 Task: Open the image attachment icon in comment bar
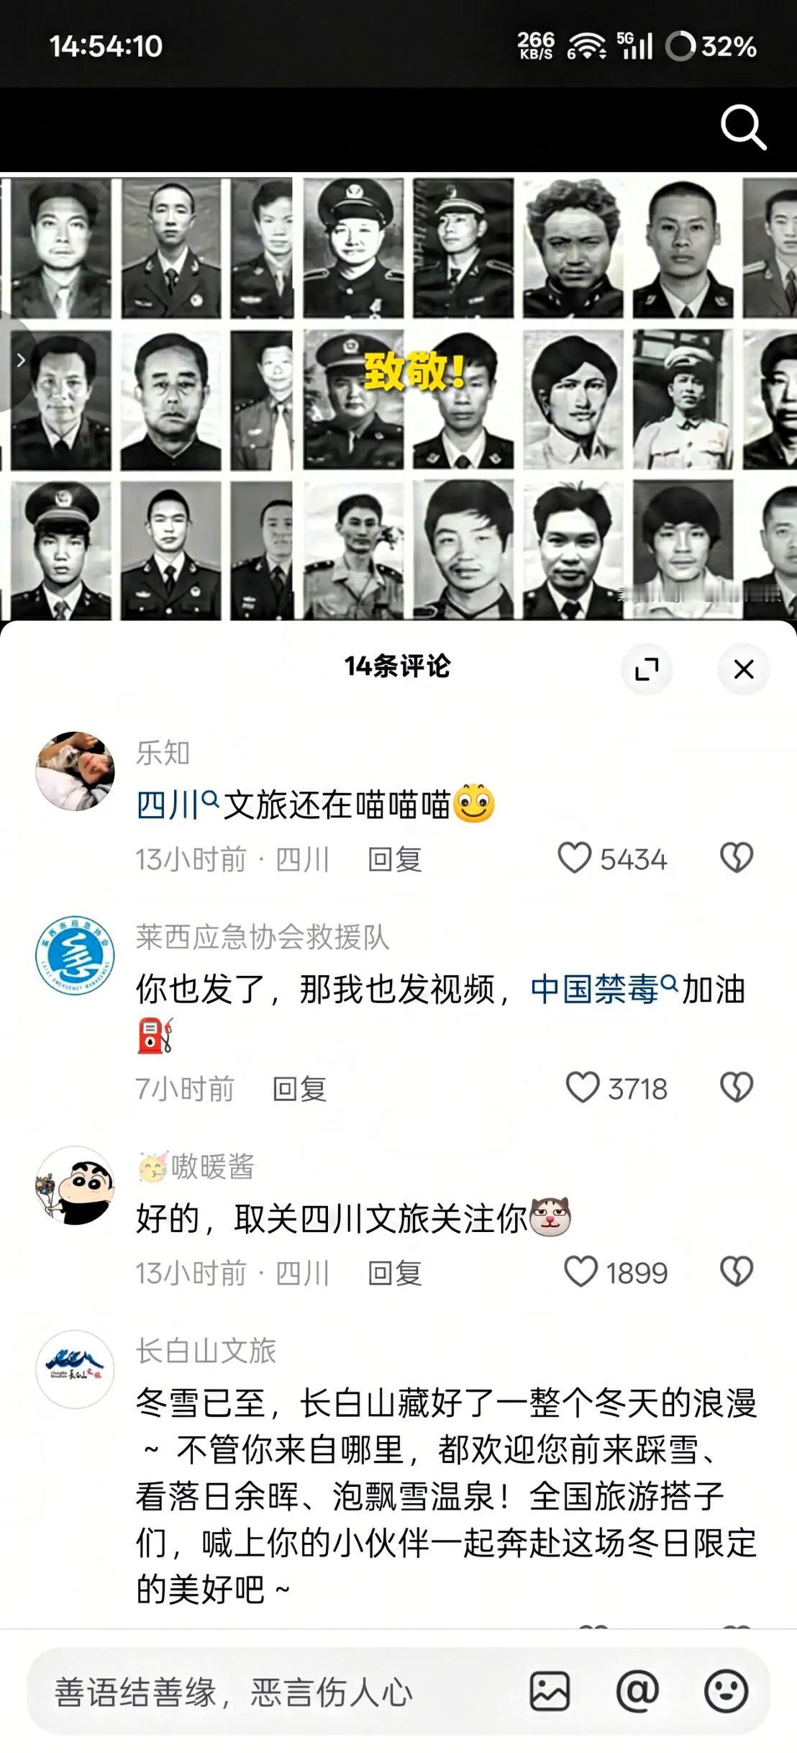click(550, 1691)
